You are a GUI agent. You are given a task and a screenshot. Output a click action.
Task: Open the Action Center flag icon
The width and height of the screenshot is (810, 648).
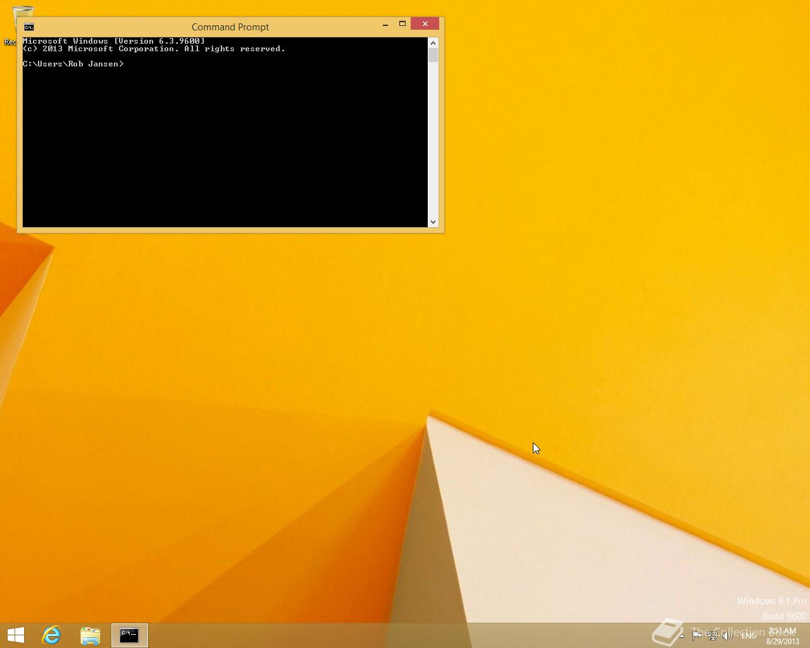pyautogui.click(x=697, y=635)
